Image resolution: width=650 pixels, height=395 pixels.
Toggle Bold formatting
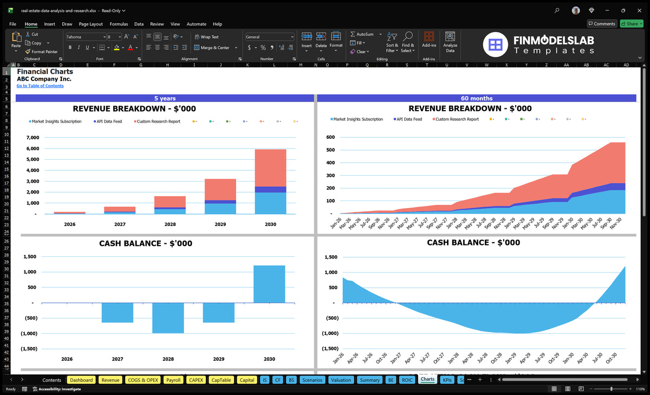click(69, 48)
